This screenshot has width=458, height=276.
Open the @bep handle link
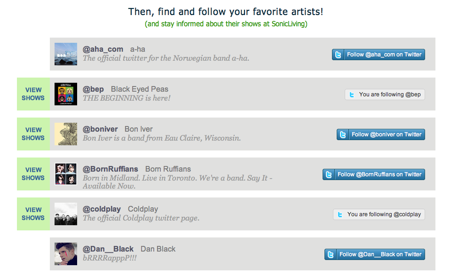[x=93, y=89]
